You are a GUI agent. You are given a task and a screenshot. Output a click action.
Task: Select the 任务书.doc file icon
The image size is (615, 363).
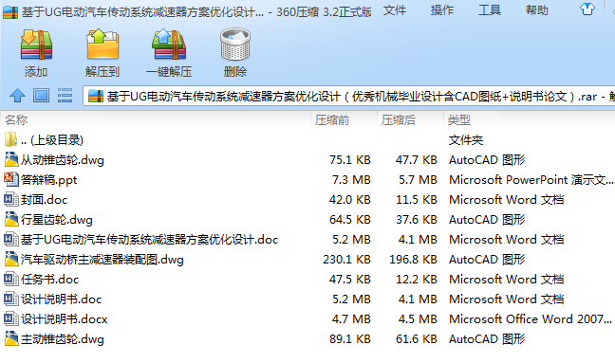click(x=11, y=280)
